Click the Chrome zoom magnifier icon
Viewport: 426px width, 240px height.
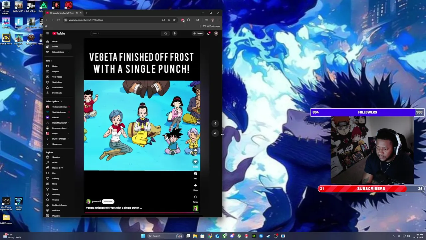click(169, 20)
